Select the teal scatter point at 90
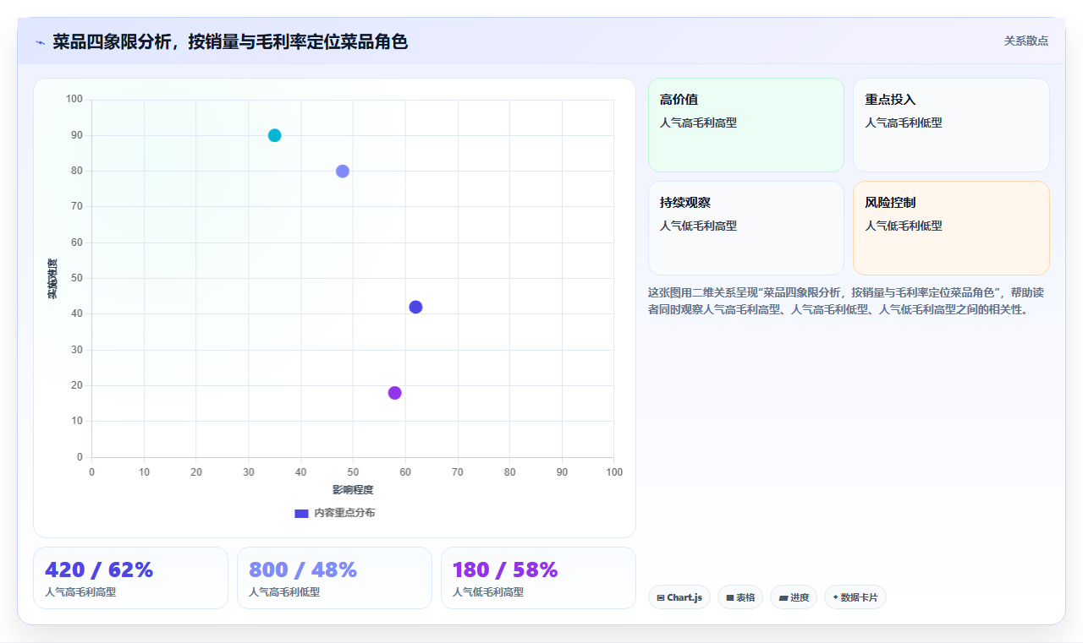Viewport: 1083px width, 643px height. point(274,135)
